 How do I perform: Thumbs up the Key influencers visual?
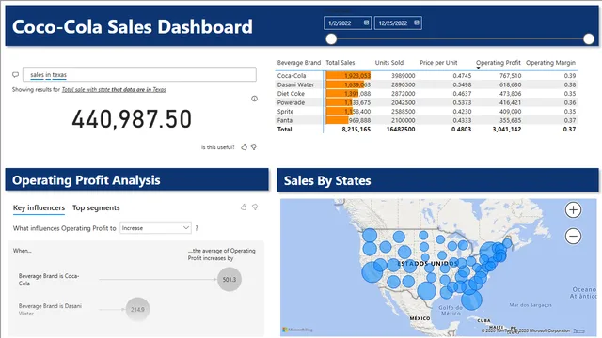pos(244,207)
